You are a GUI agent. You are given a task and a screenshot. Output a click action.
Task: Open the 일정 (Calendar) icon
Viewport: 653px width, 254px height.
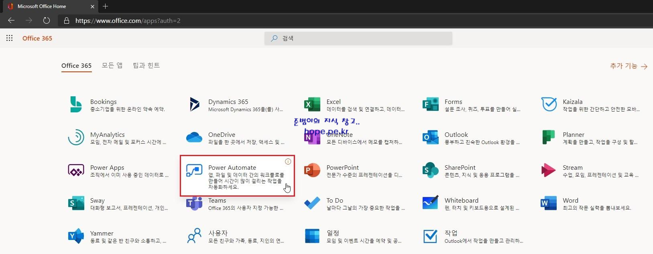coord(312,236)
